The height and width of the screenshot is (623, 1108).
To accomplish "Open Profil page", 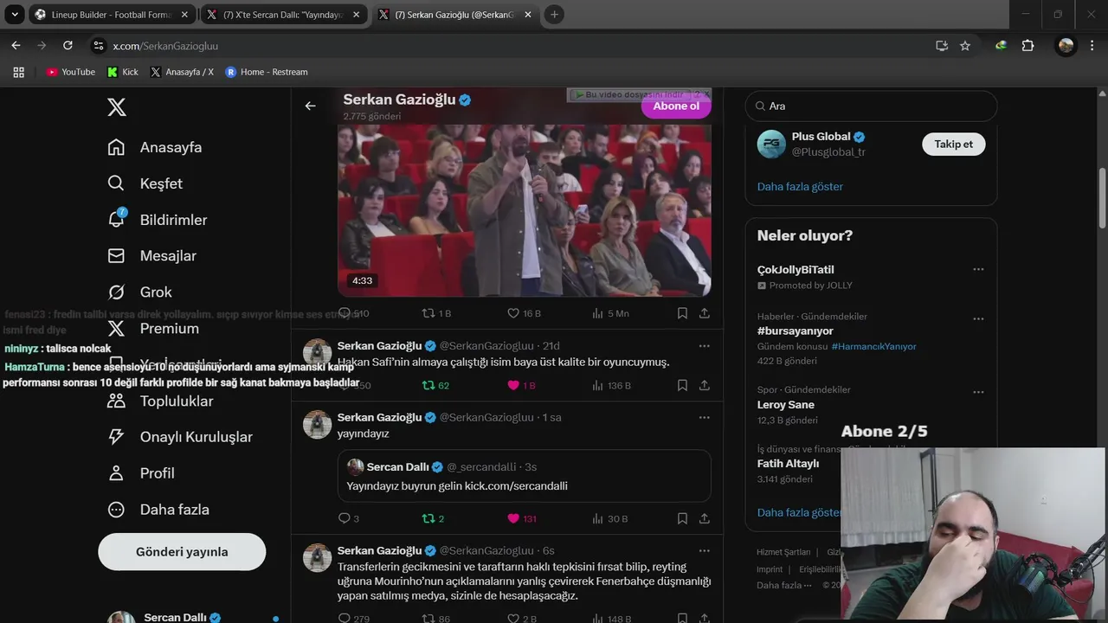I will (141, 473).
